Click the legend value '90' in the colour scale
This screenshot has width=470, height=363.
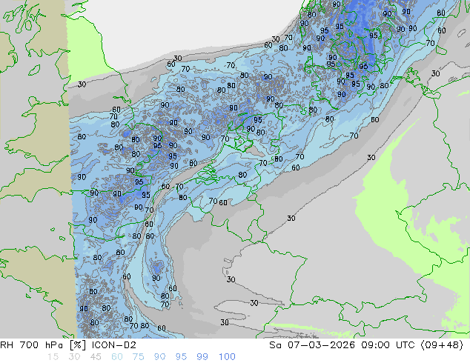(x=160, y=357)
